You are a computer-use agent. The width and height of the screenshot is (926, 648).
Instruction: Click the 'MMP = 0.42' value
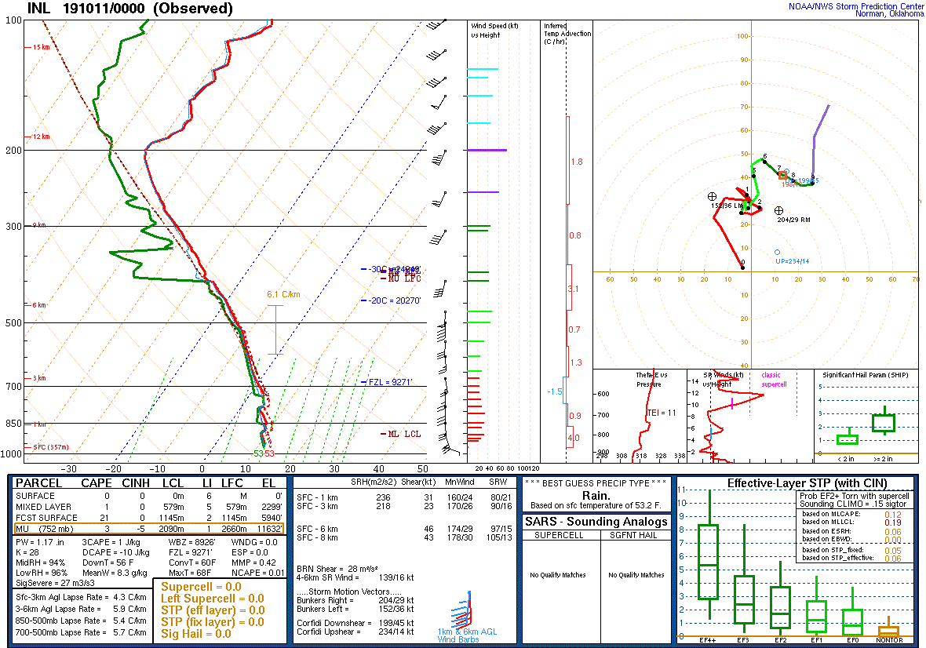[x=254, y=562]
